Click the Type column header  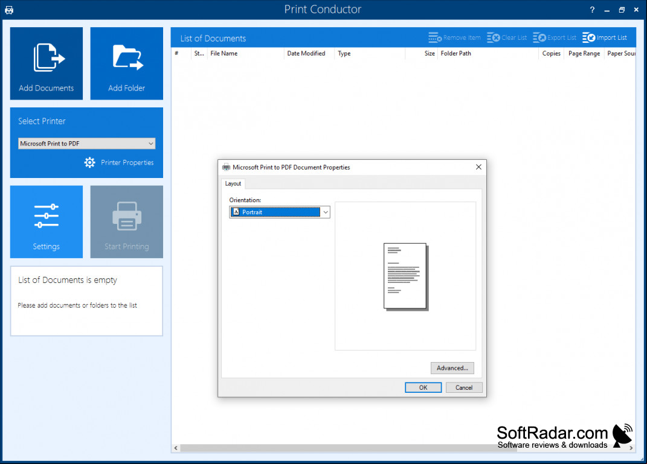(369, 53)
